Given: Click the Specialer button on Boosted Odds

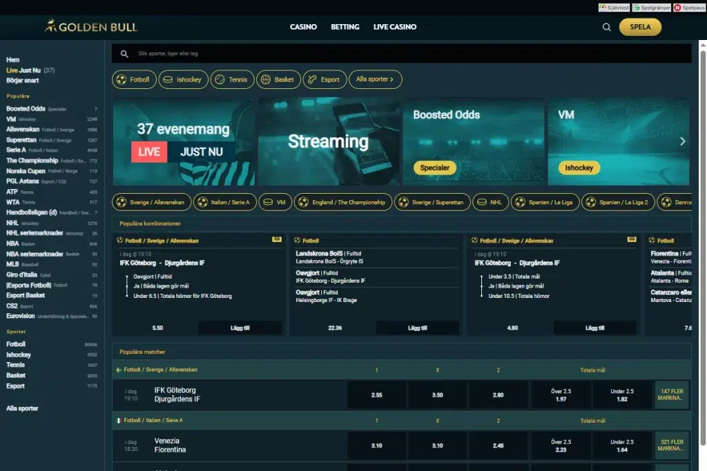Looking at the screenshot, I should click(435, 168).
